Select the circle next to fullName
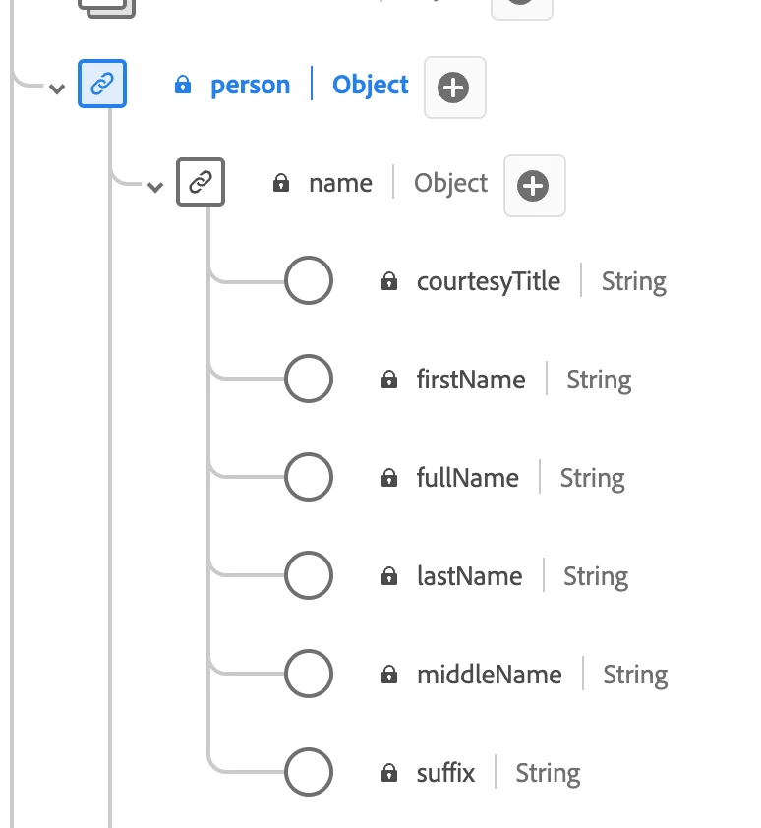761x828 pixels. (309, 478)
